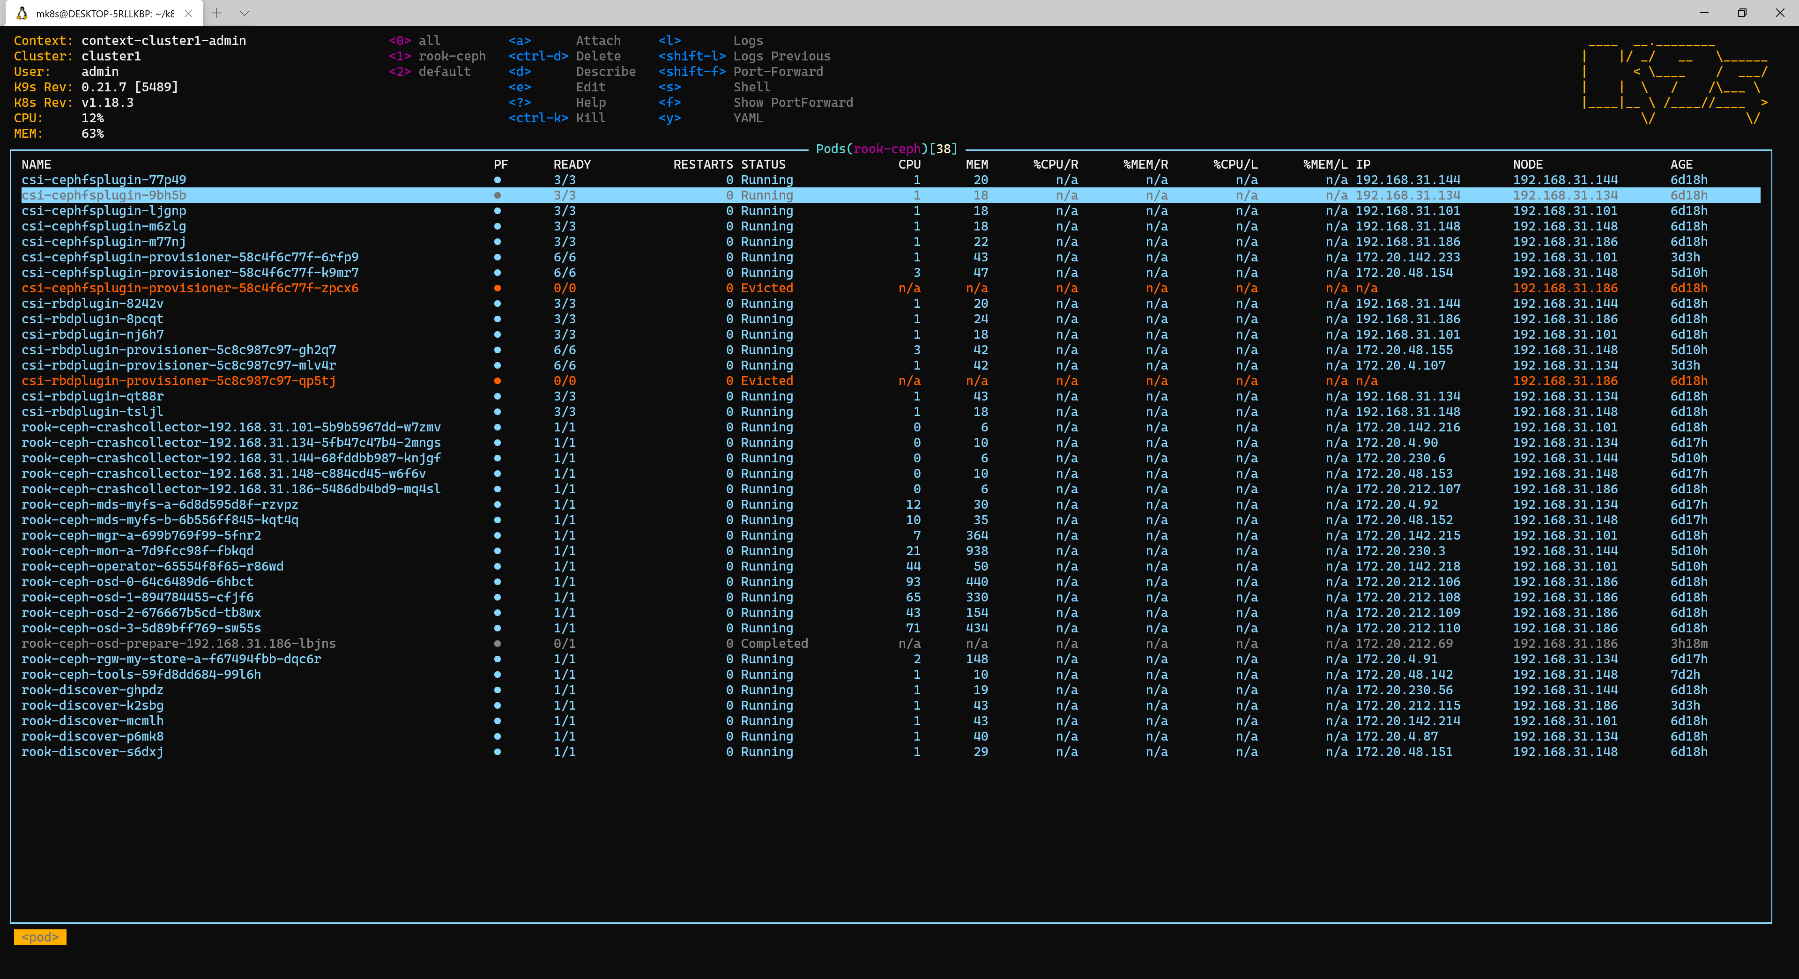Screen dimensions: 1799x979
Task: Click port-forward dot for csi-cephfsplugin-77p49
Action: [x=497, y=180]
